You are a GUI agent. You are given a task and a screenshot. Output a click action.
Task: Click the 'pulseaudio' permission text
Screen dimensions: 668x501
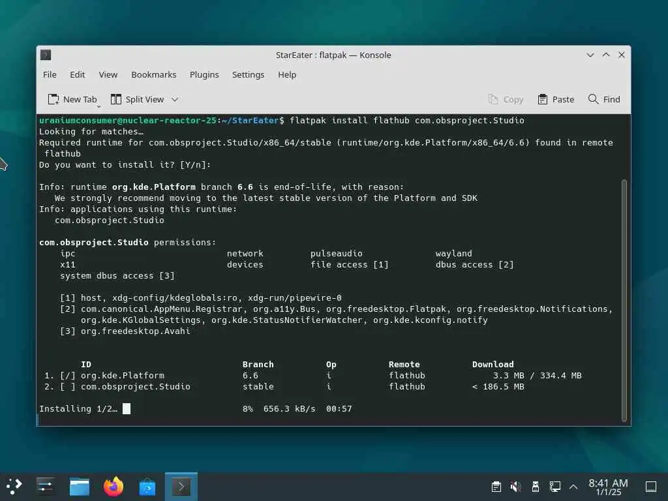[336, 253]
